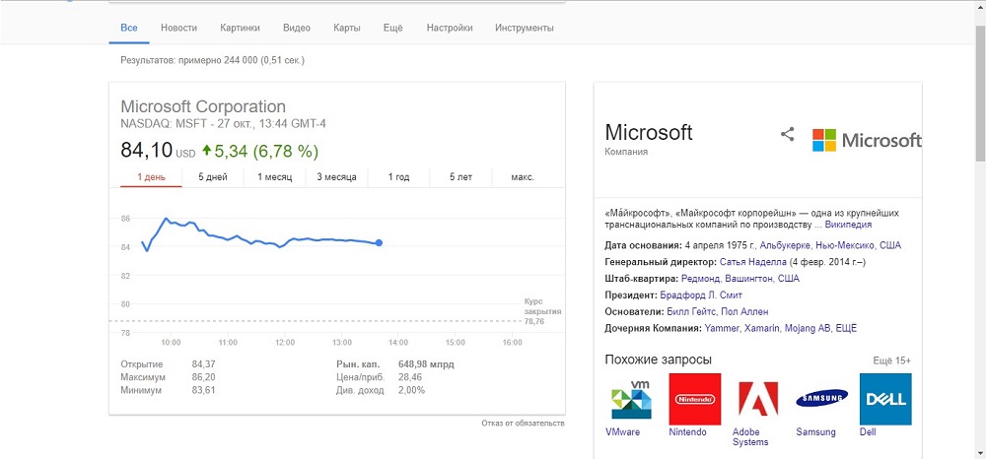Screen dimensions: 986x459
Task: Open the Ещё search options dropdown
Action: [x=393, y=28]
